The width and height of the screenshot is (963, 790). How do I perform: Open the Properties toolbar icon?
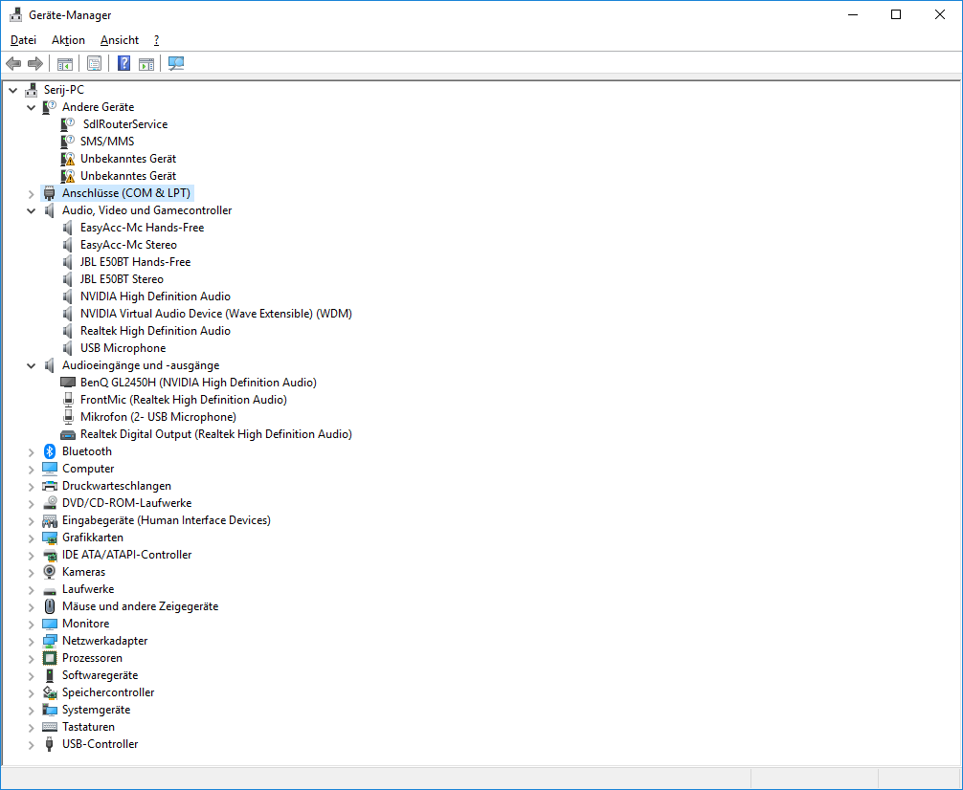94,63
